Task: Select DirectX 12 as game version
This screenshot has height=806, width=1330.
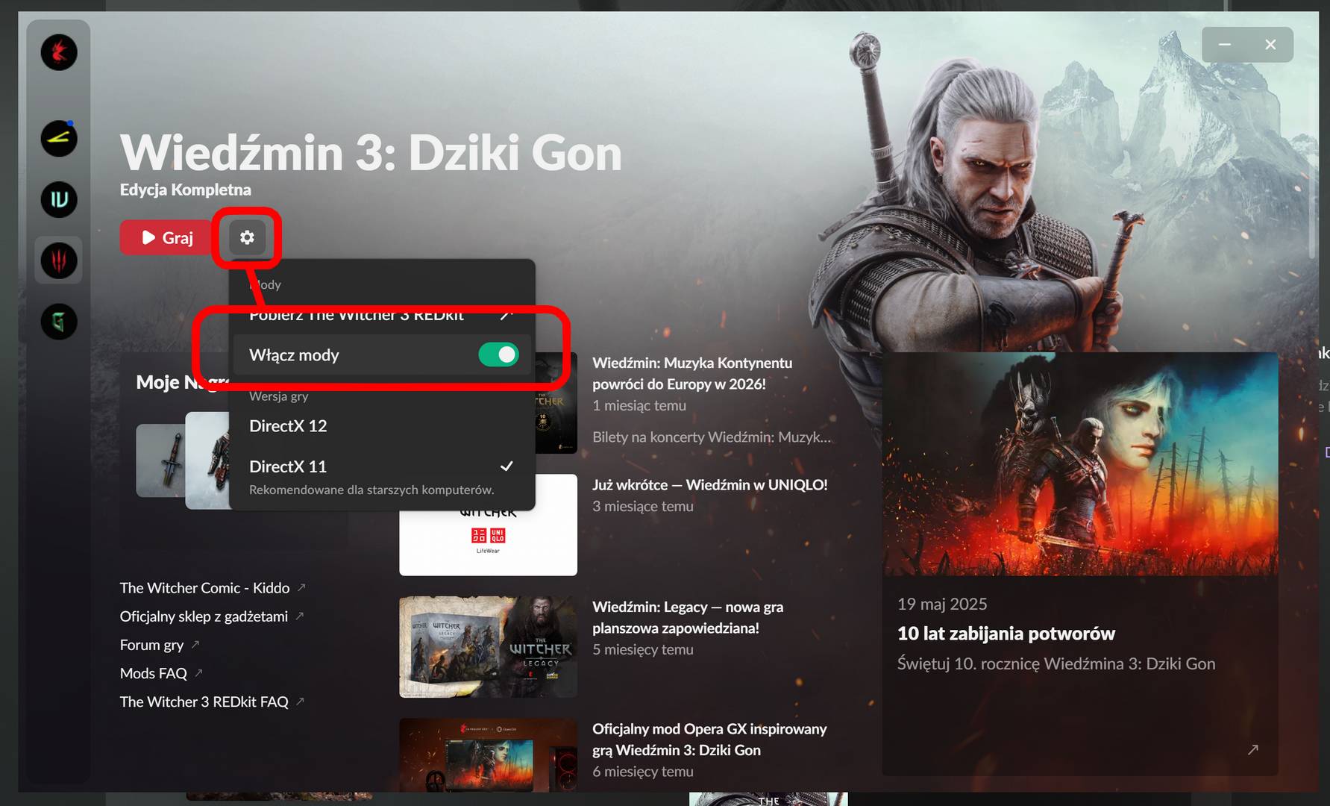Action: (x=288, y=425)
